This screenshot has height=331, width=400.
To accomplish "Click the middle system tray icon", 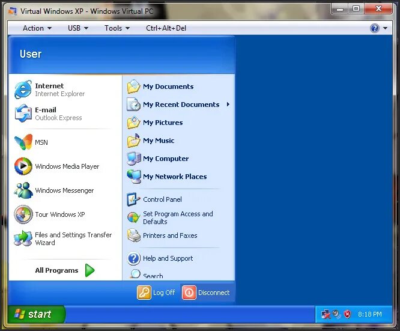I will [x=337, y=314].
